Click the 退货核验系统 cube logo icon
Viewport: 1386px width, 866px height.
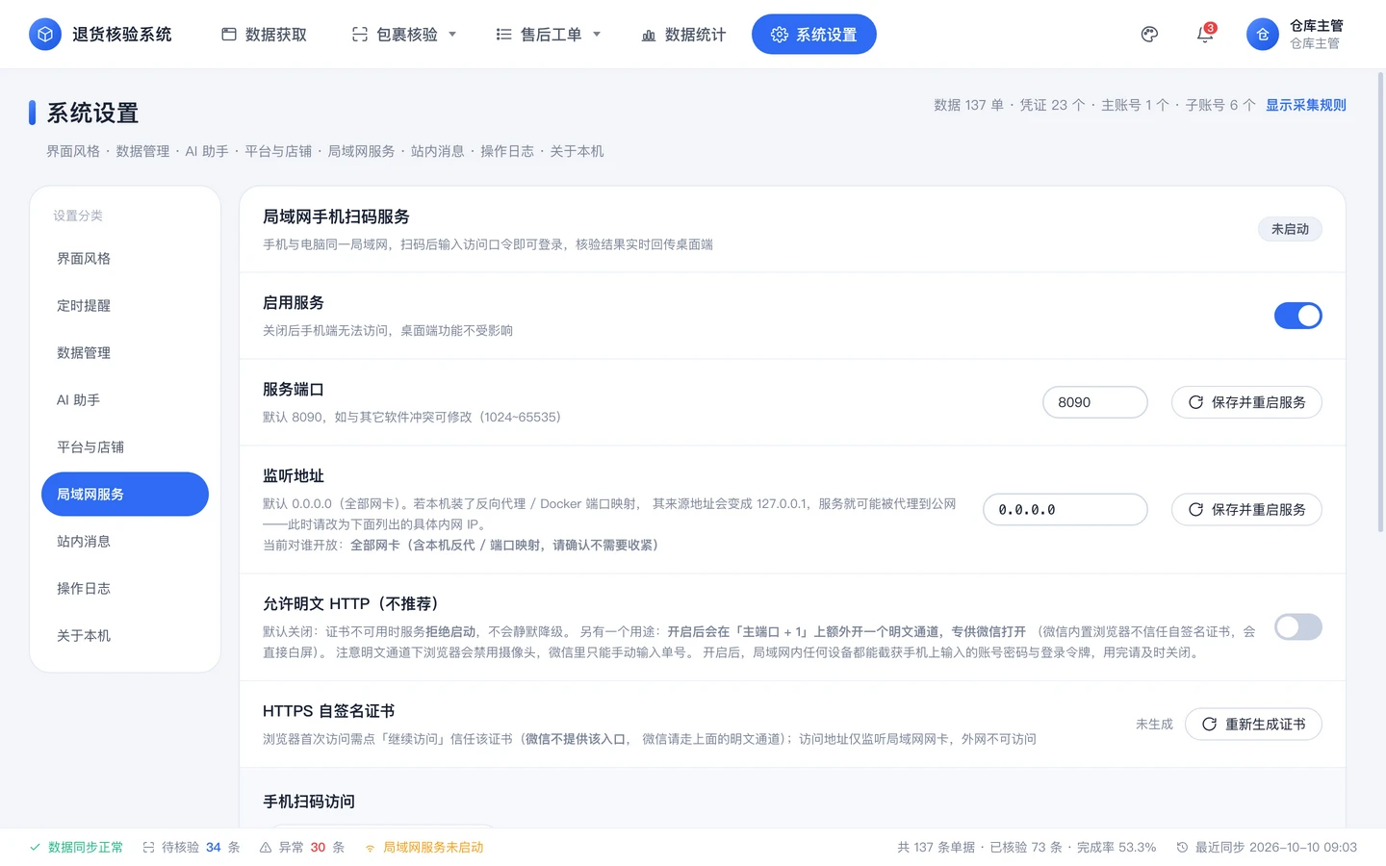pyautogui.click(x=44, y=35)
